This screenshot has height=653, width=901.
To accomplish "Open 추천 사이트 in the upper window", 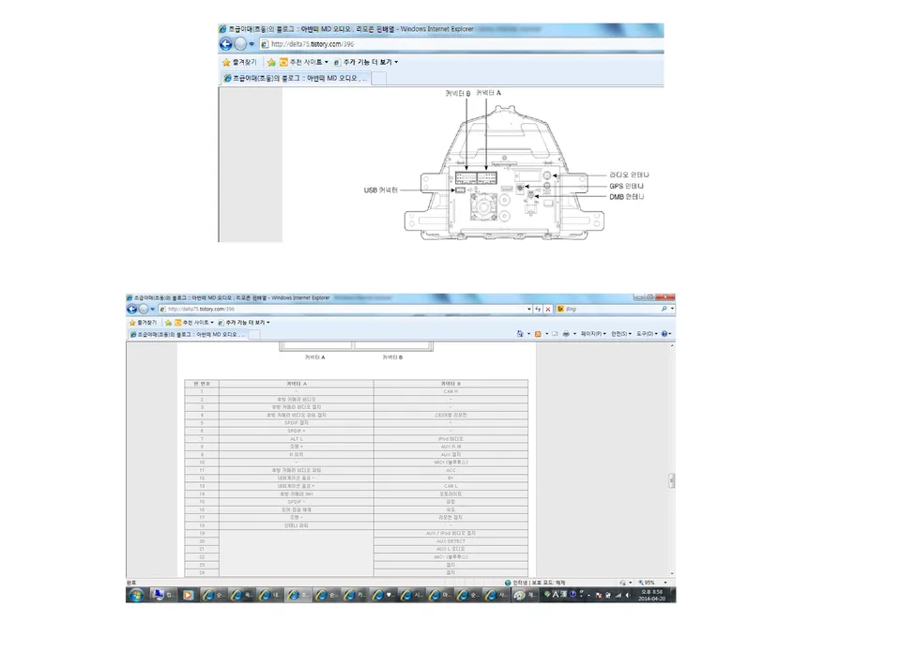I will pos(303,62).
